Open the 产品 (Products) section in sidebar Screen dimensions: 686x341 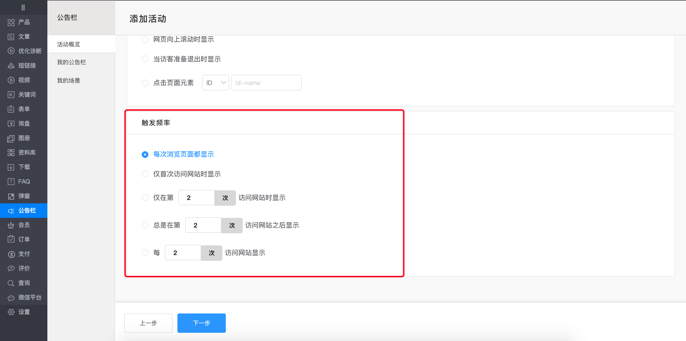(x=23, y=22)
